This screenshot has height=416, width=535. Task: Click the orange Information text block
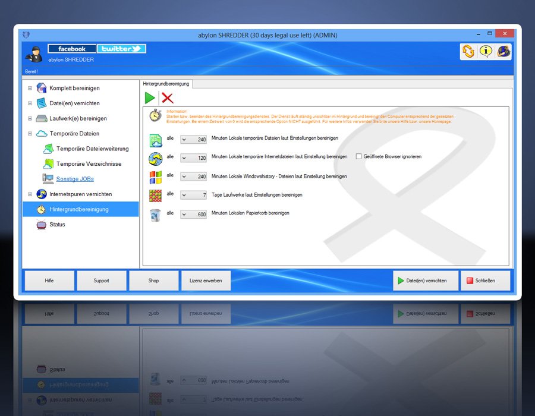pos(310,116)
